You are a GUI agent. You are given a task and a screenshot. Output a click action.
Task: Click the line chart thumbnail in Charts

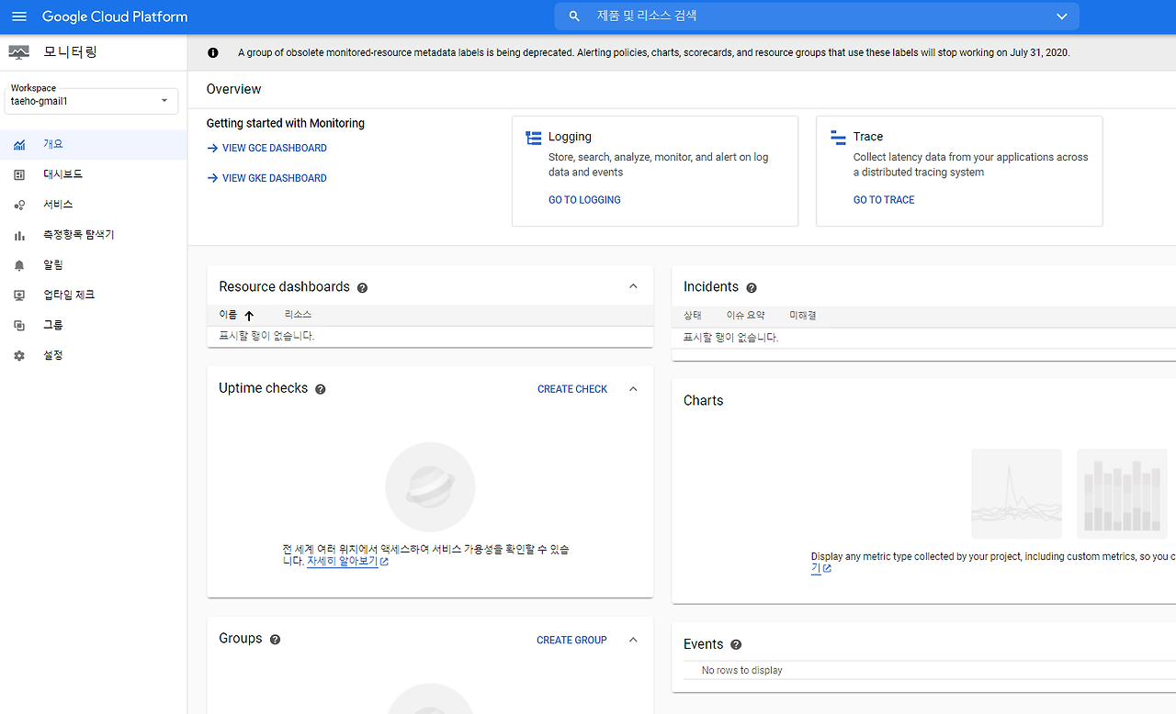coord(1016,494)
